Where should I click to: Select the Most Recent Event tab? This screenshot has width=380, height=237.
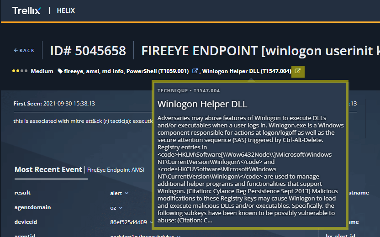point(48,169)
